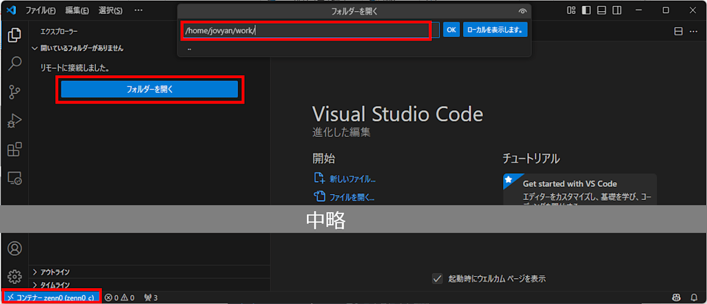Toggle hidden files eye icon in dialog
The height and width of the screenshot is (304, 707).
click(x=522, y=11)
